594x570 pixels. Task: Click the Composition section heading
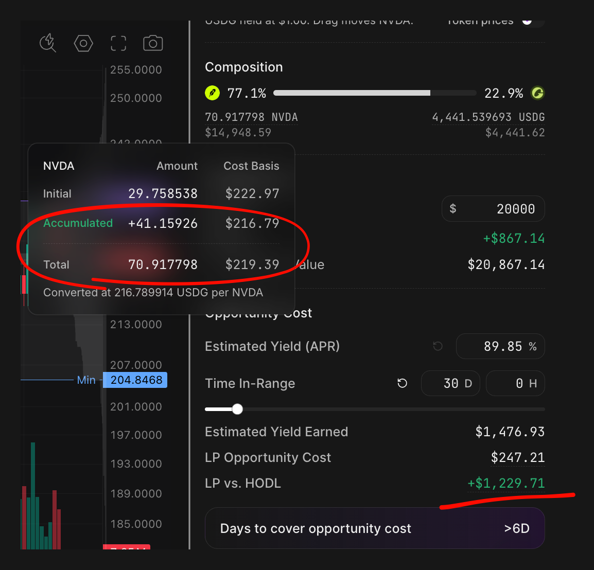click(x=244, y=67)
